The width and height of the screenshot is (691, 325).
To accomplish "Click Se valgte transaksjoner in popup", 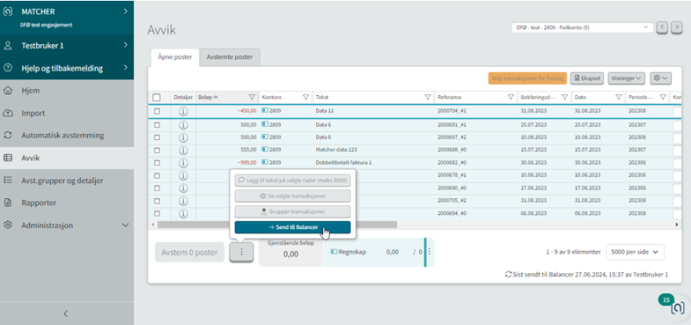I will coord(293,196).
